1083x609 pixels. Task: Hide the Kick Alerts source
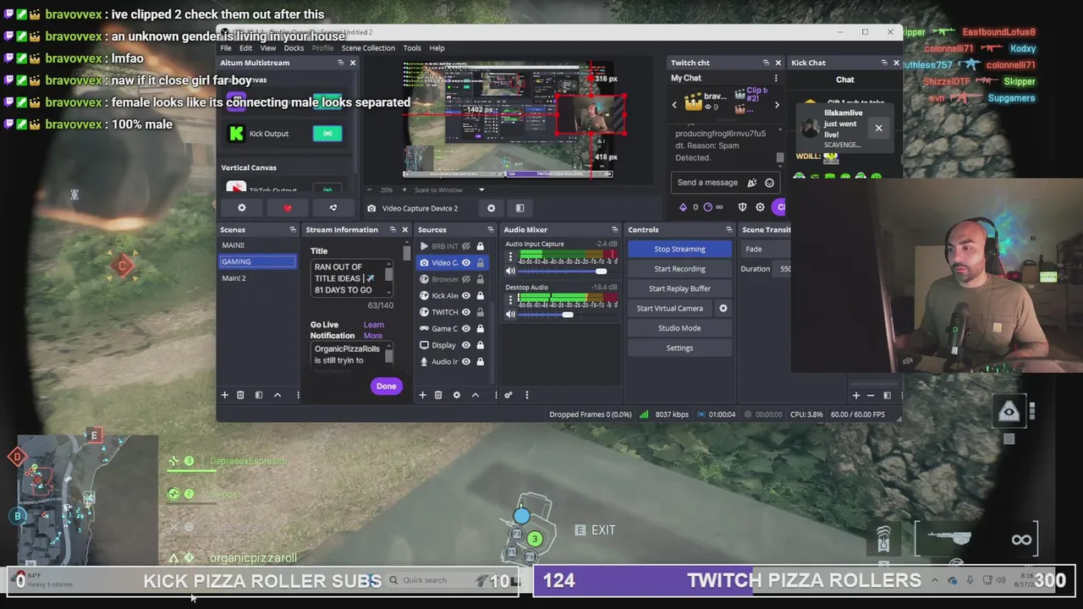coord(466,296)
